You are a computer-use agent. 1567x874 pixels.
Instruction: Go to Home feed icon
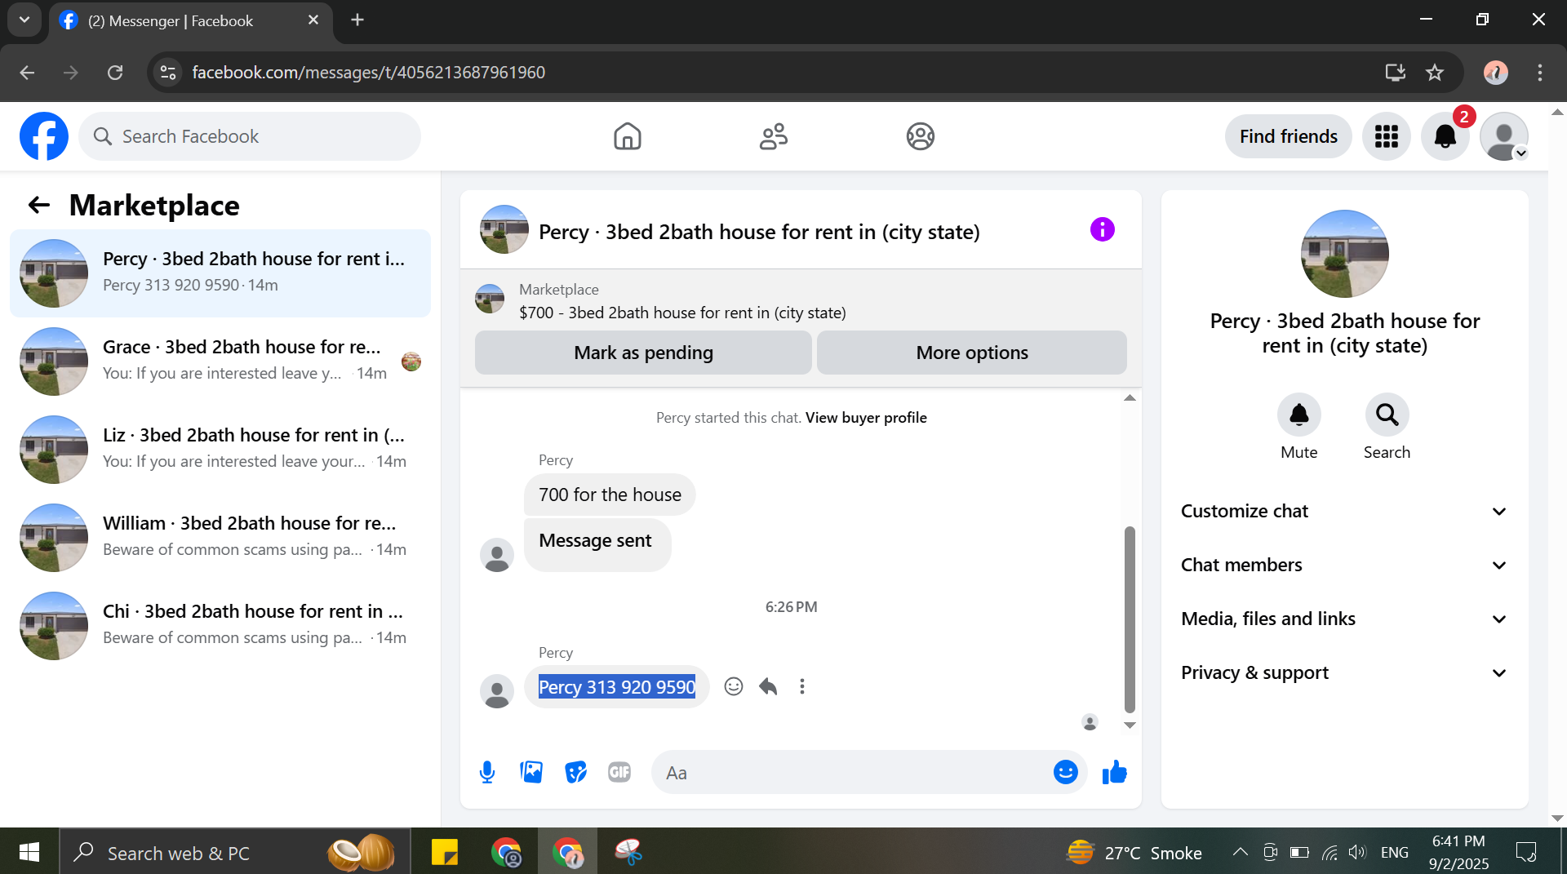point(628,136)
